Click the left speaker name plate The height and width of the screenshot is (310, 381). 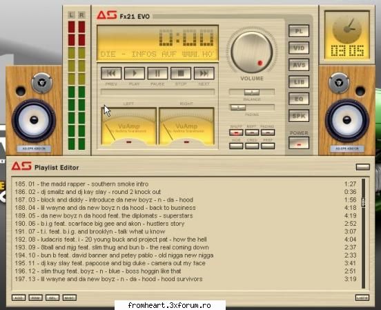coord(34,148)
